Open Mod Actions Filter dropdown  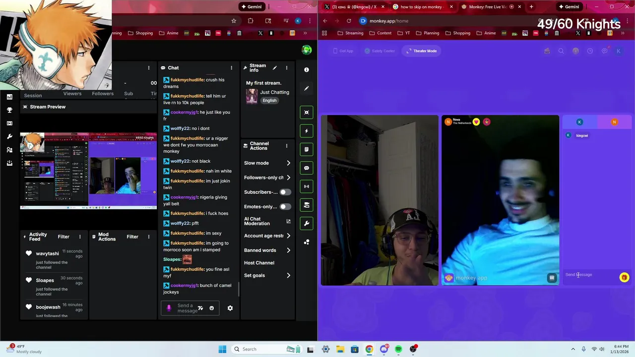click(x=132, y=237)
